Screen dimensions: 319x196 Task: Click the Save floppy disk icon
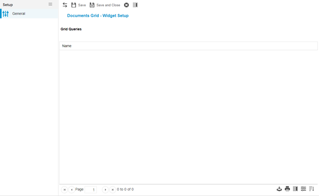click(x=74, y=5)
